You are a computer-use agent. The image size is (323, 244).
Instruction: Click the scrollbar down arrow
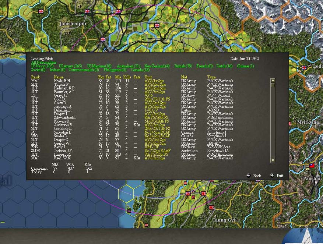pos(273,160)
